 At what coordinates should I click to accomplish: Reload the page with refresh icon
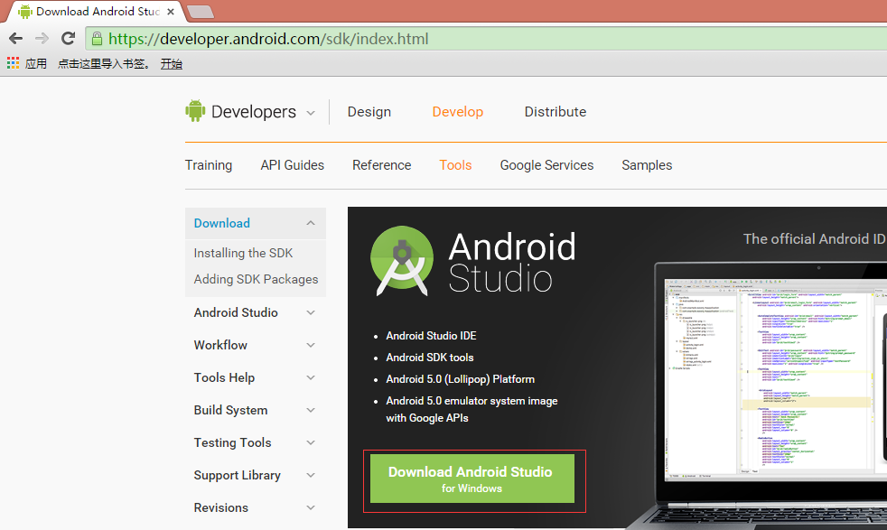click(69, 38)
